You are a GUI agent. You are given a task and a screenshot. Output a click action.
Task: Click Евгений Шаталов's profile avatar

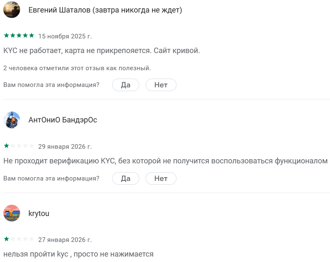click(12, 10)
